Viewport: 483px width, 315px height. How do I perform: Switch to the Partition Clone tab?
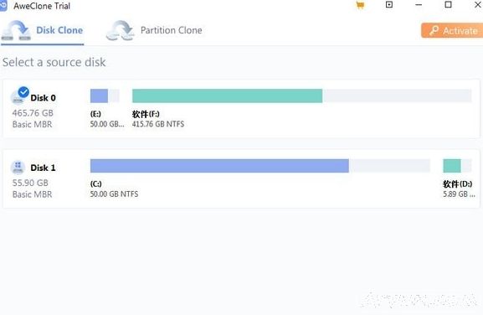tap(154, 30)
